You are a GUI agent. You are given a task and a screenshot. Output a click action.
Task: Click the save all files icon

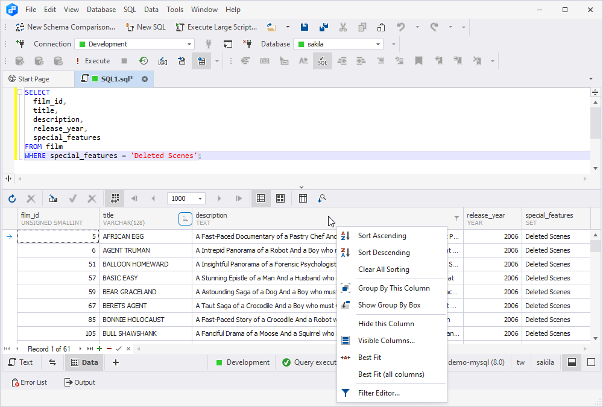coord(323,27)
